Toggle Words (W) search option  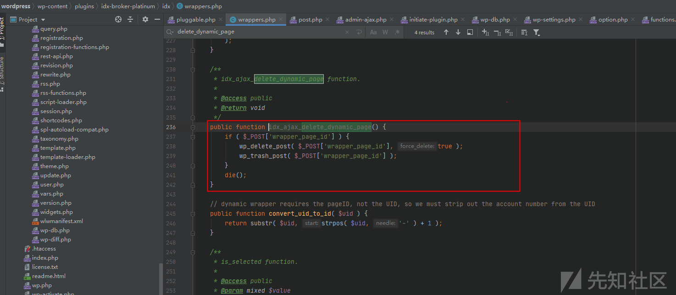[x=385, y=32]
